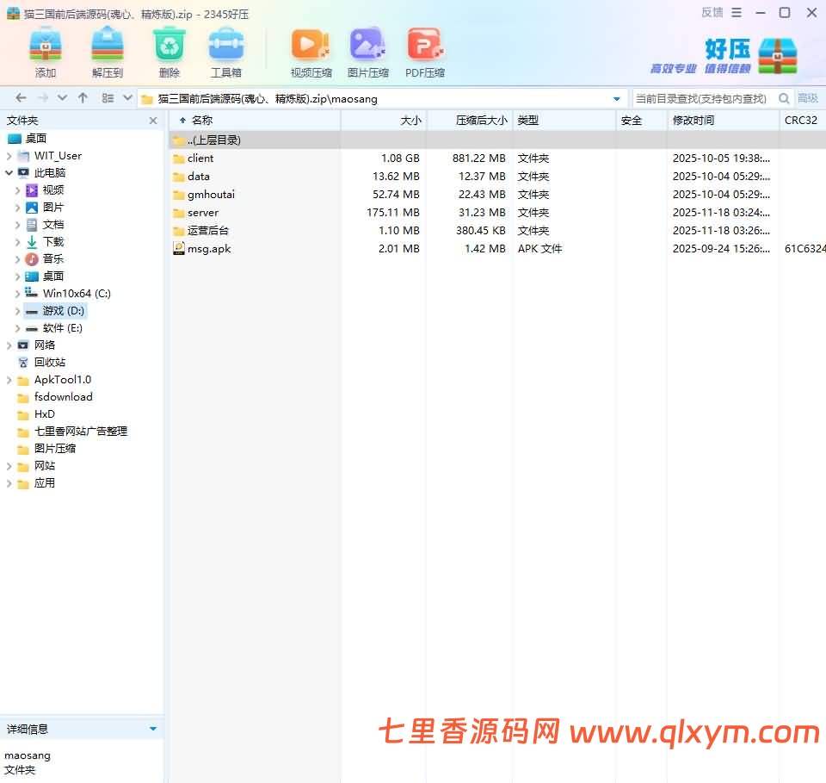Viewport: 826px width, 783px height.
Task: Open the address path dropdown arrow
Action: [617, 99]
